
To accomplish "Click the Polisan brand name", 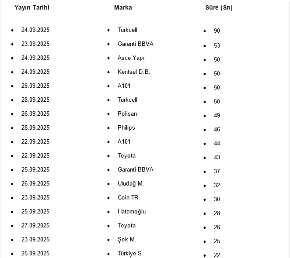I will (127, 114).
